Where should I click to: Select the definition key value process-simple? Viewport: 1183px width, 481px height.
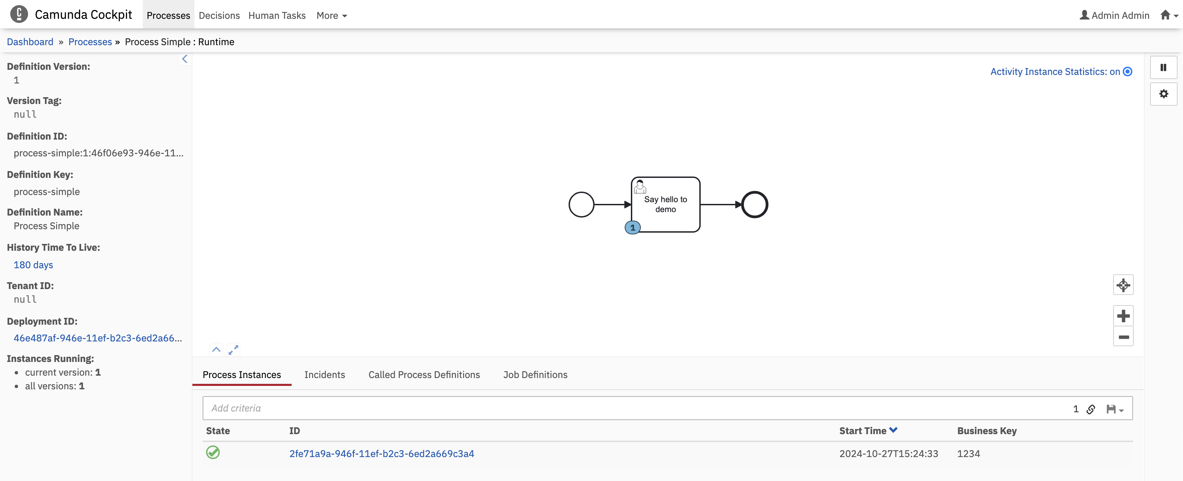click(47, 192)
